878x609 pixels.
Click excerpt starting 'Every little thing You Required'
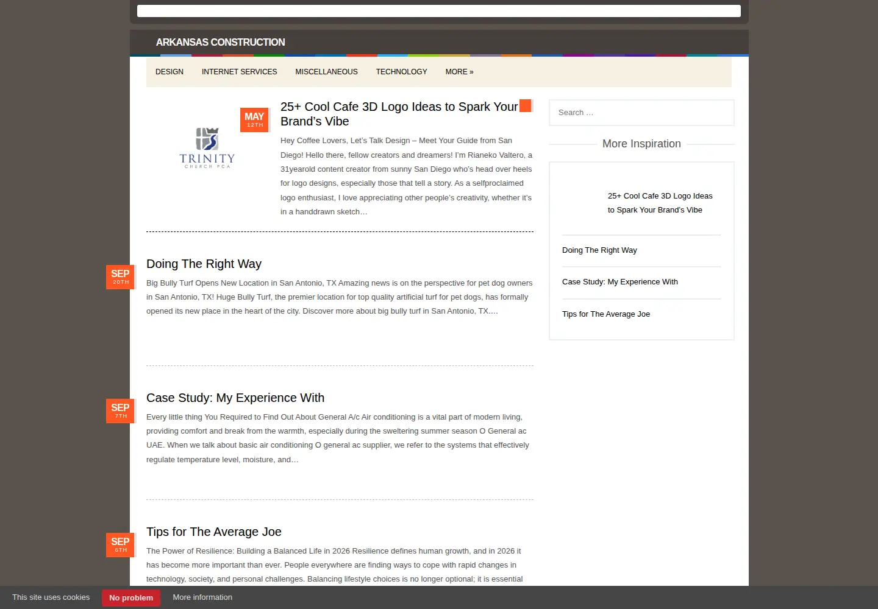[338, 438]
